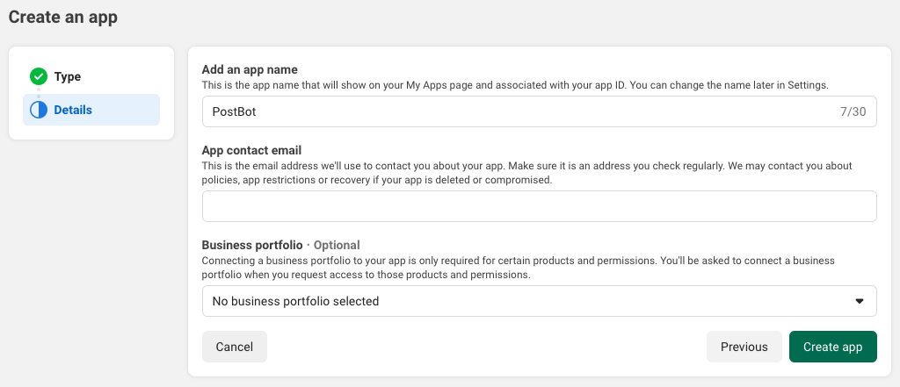Click the green checkmark icon beside Type

(x=38, y=76)
